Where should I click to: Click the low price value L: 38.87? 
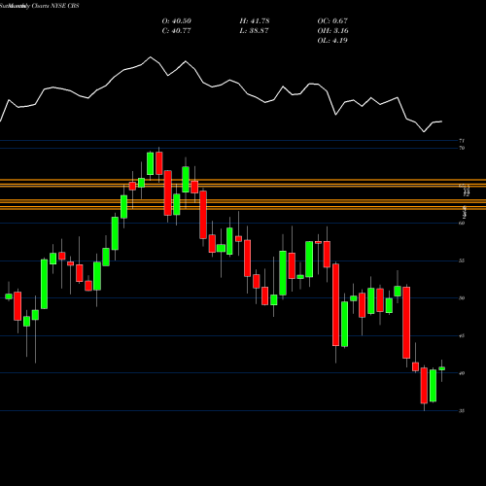tap(255, 31)
